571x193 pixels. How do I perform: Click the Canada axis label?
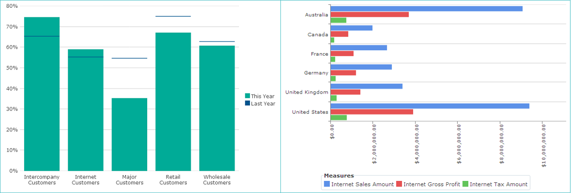(x=318, y=34)
